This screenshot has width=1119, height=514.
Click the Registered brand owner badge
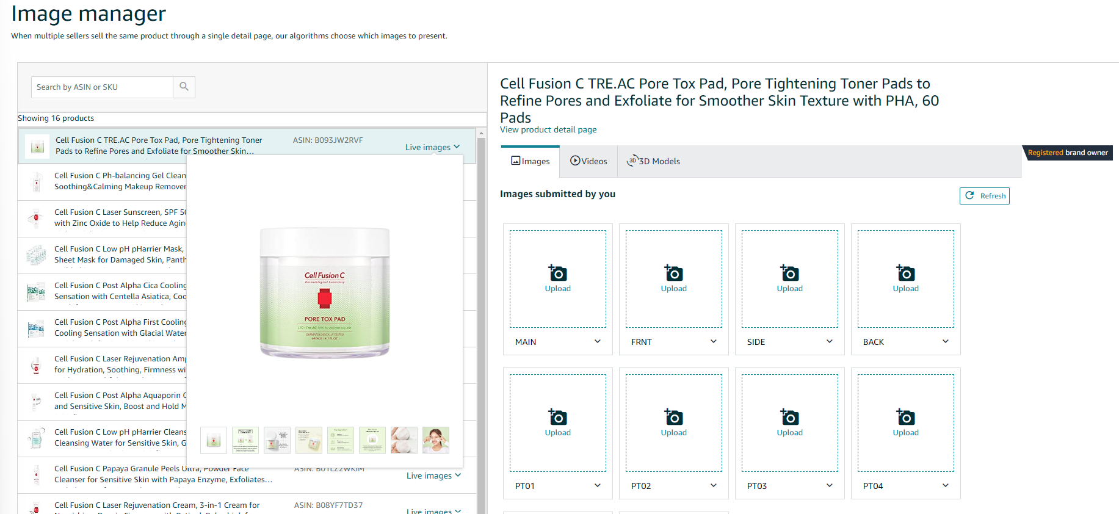pyautogui.click(x=1068, y=153)
